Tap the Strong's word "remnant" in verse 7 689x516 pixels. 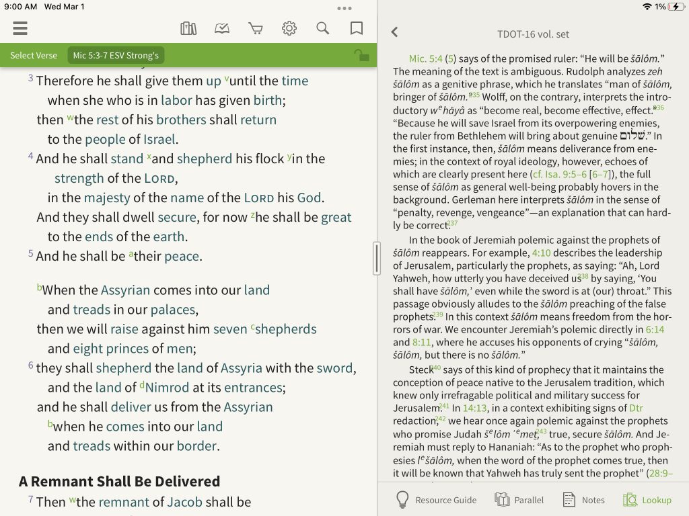click(x=124, y=502)
